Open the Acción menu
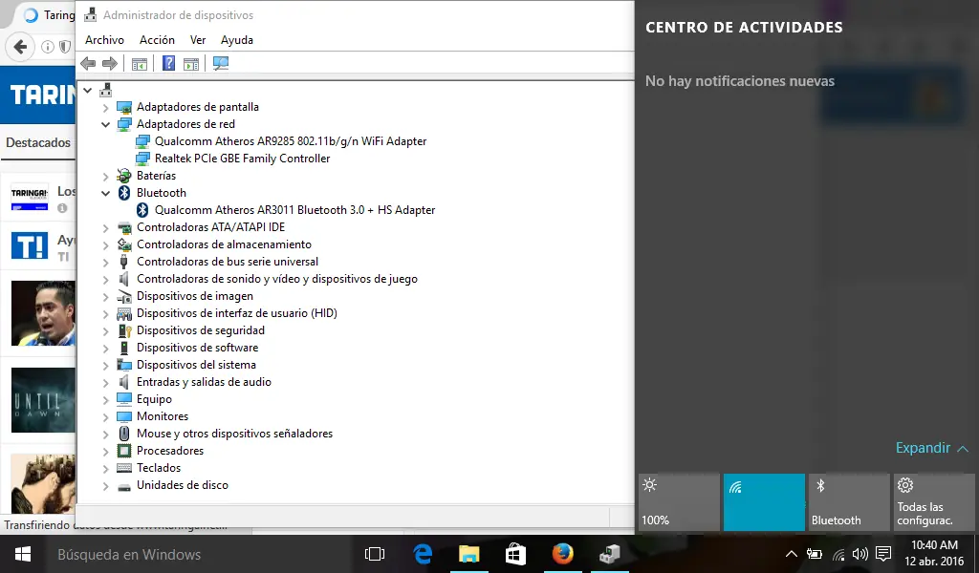The width and height of the screenshot is (979, 573). tap(157, 40)
